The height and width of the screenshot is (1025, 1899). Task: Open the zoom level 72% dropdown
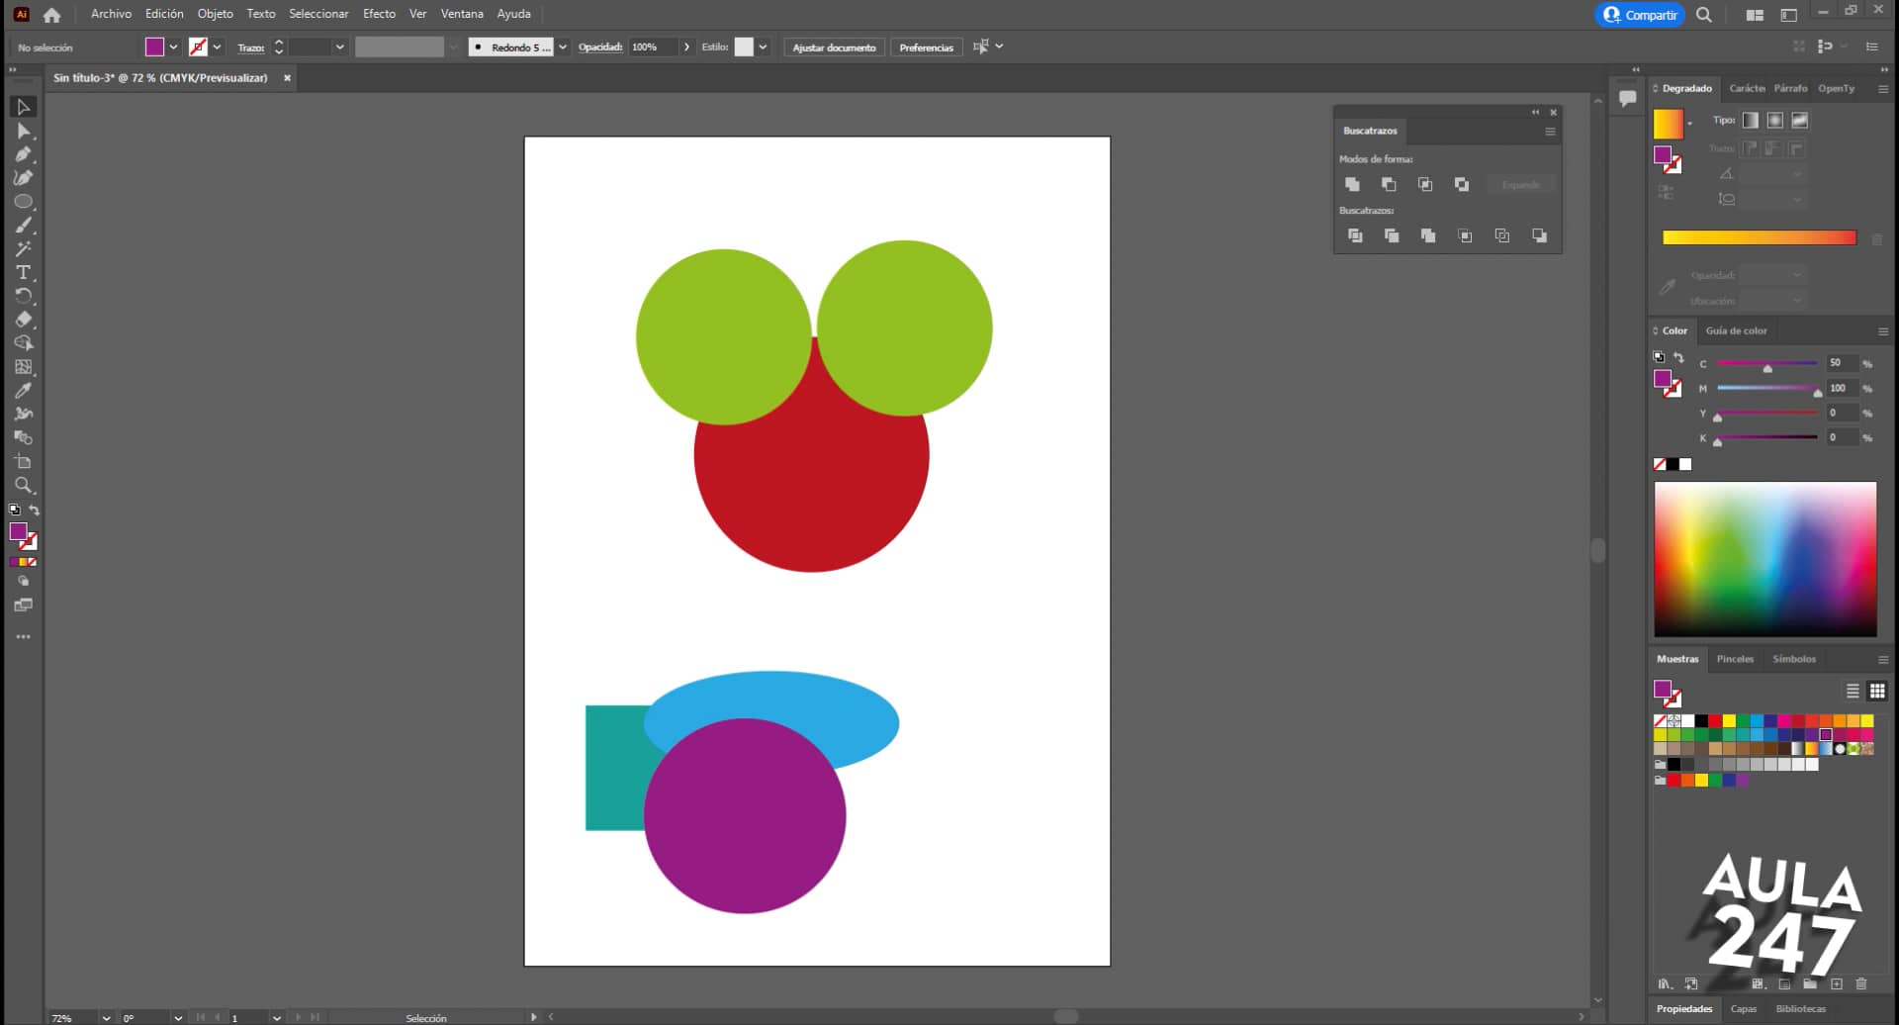(105, 1017)
